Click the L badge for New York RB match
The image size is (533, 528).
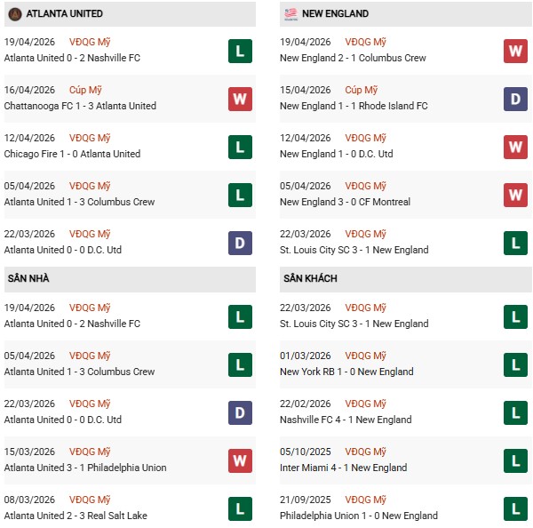(516, 364)
